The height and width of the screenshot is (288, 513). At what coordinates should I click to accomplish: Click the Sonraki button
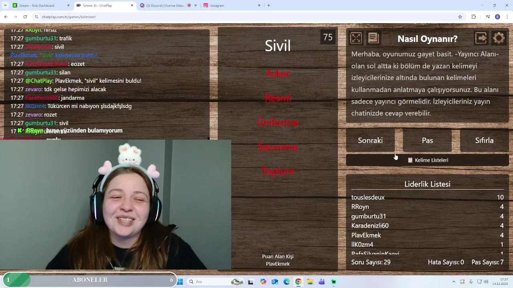(370, 140)
